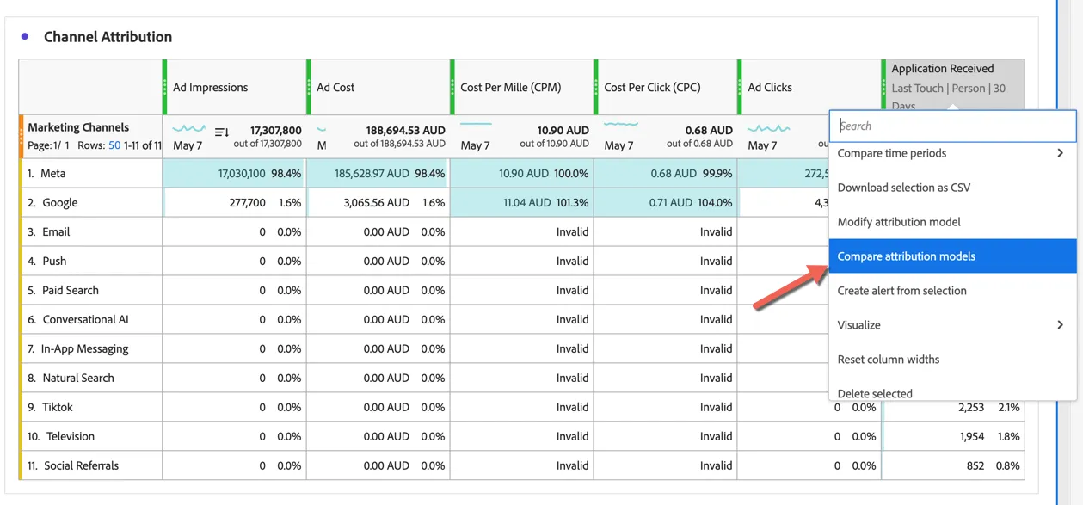This screenshot has width=1083, height=505.
Task: Select Reset column widths option
Action: [952, 360]
